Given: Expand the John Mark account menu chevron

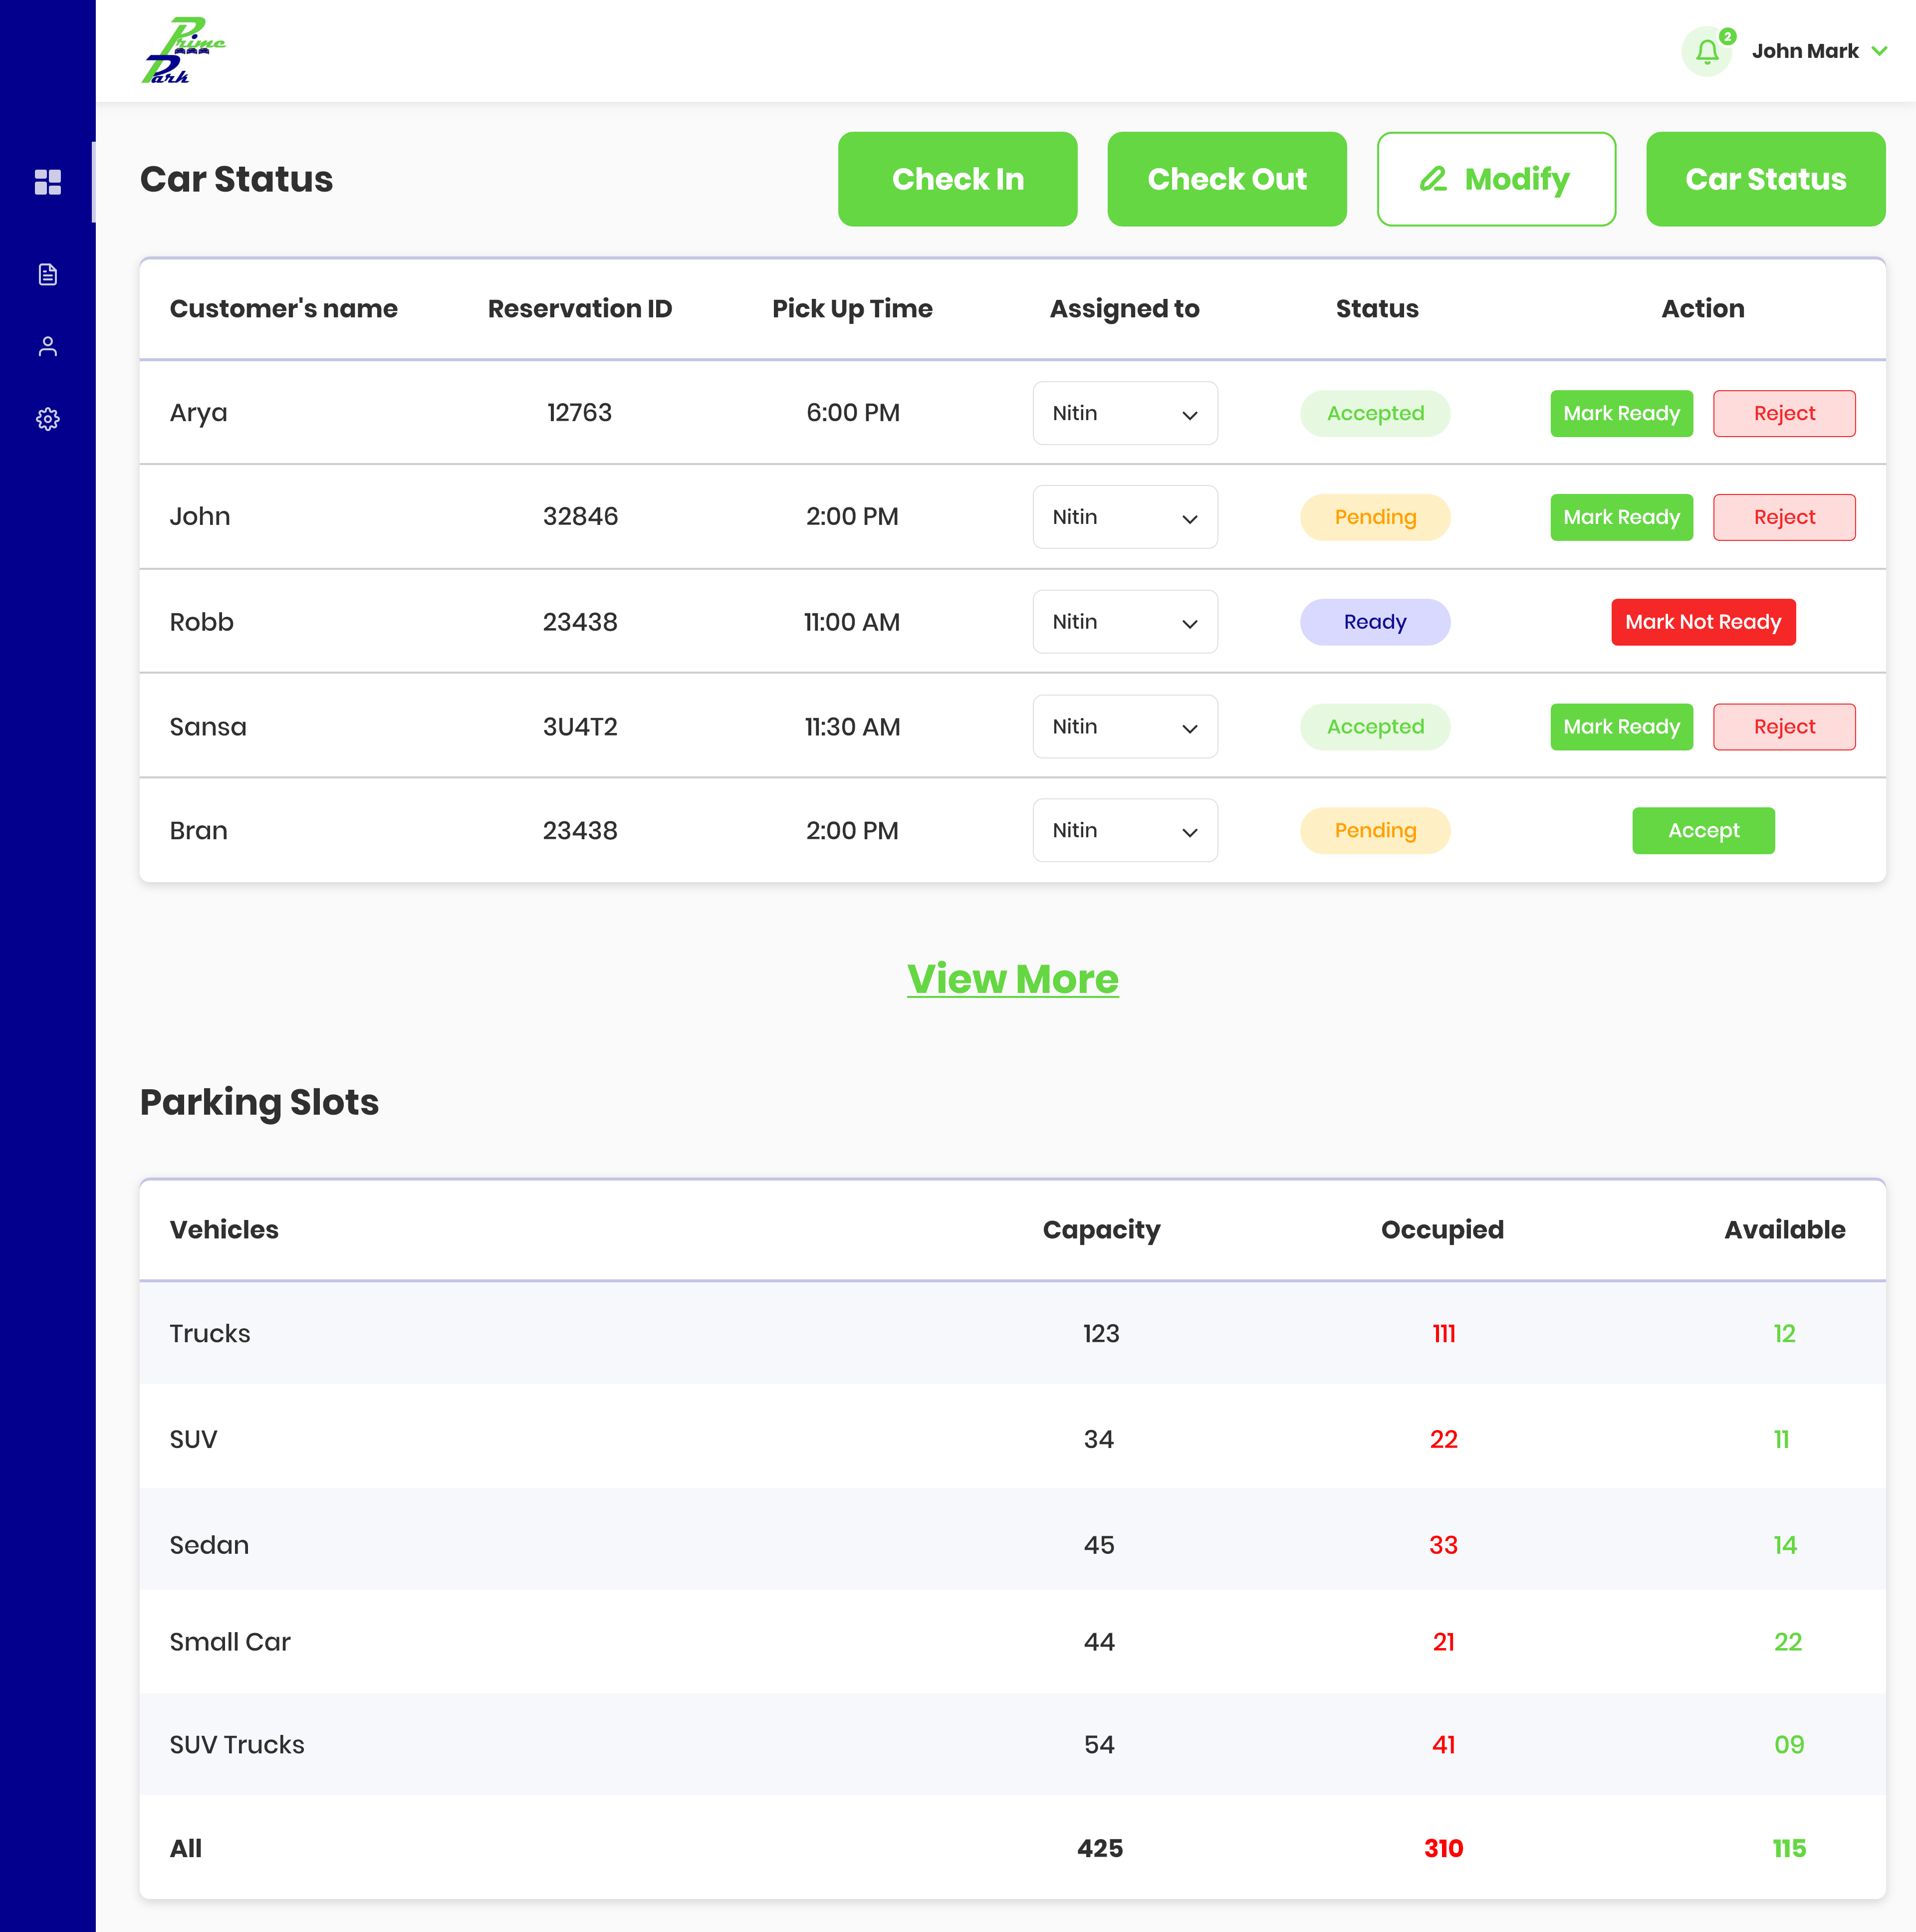Looking at the screenshot, I should pos(1882,50).
